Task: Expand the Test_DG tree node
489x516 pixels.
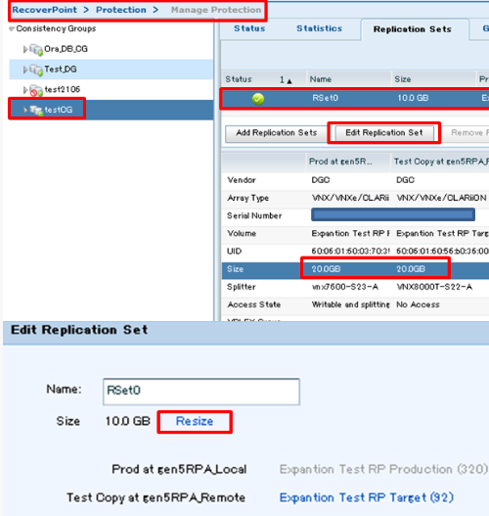Action: pos(25,70)
